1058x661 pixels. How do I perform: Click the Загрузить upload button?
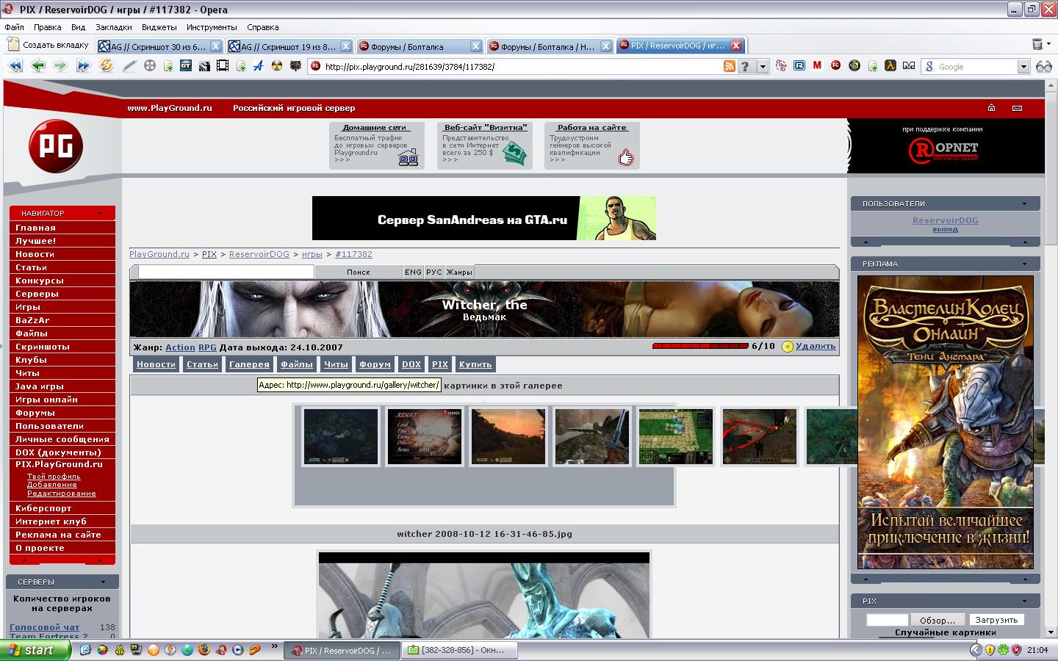[x=996, y=620]
